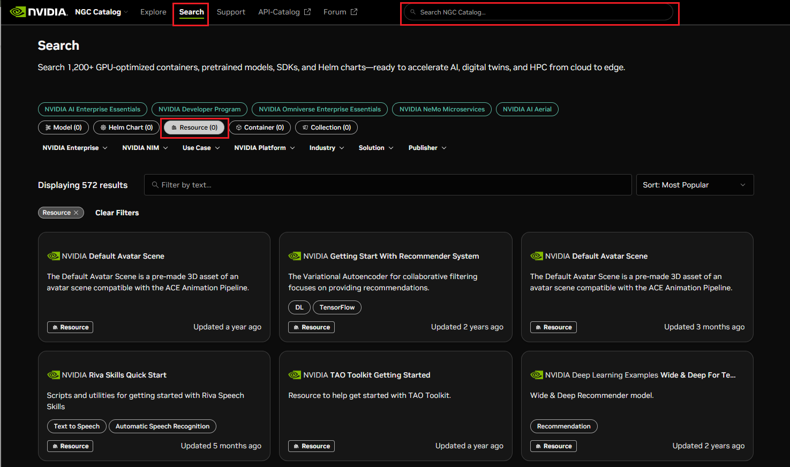Select NVIDIA Developer Program chip

(x=199, y=109)
